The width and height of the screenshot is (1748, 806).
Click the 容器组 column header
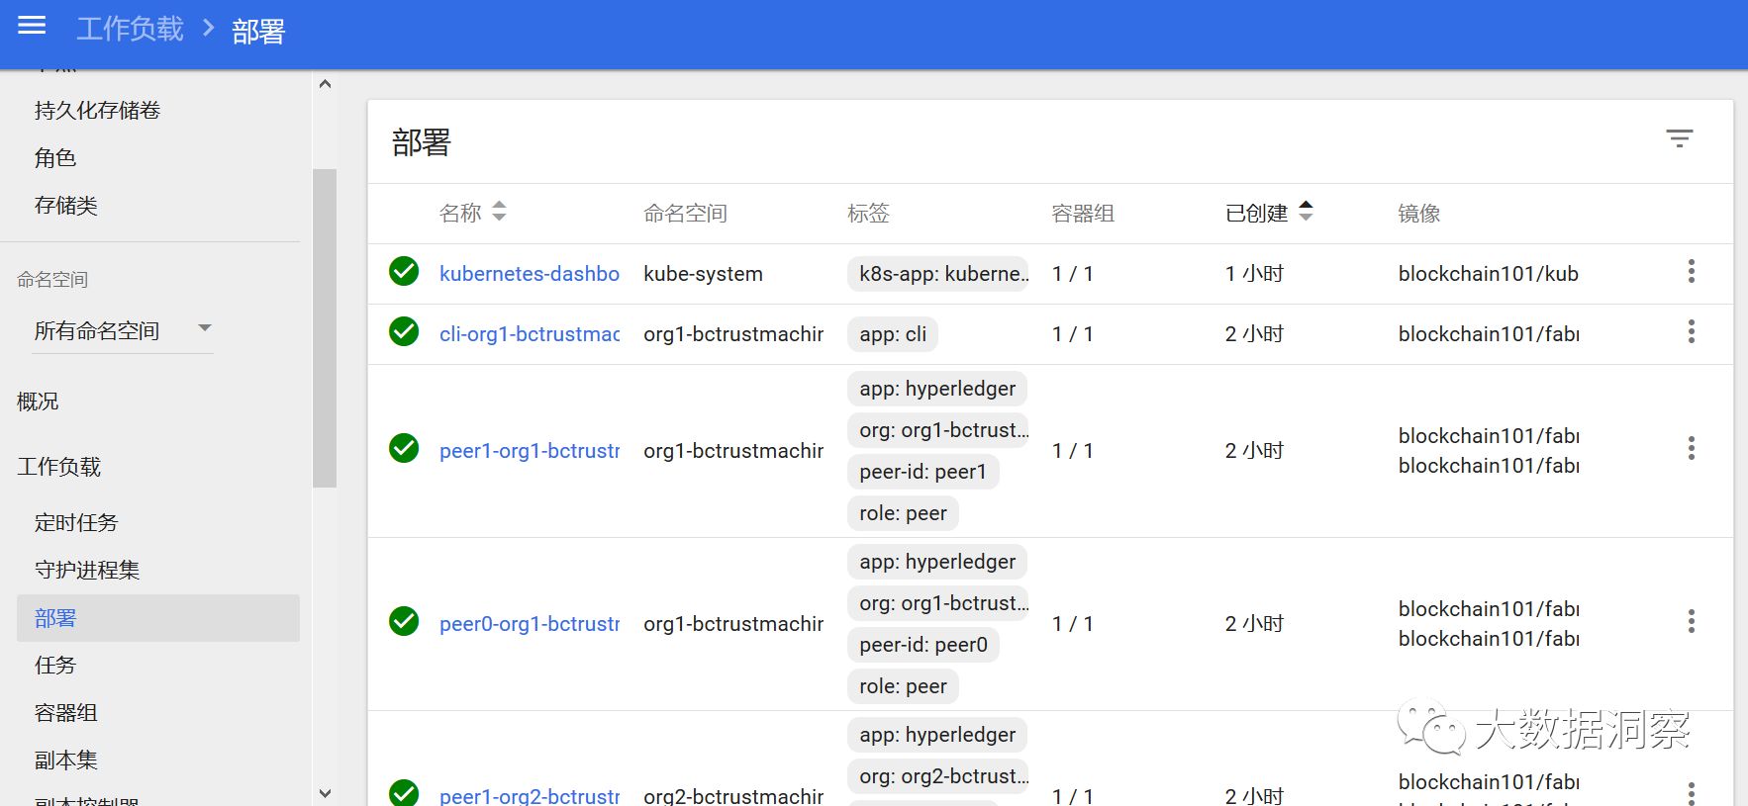[1083, 214]
